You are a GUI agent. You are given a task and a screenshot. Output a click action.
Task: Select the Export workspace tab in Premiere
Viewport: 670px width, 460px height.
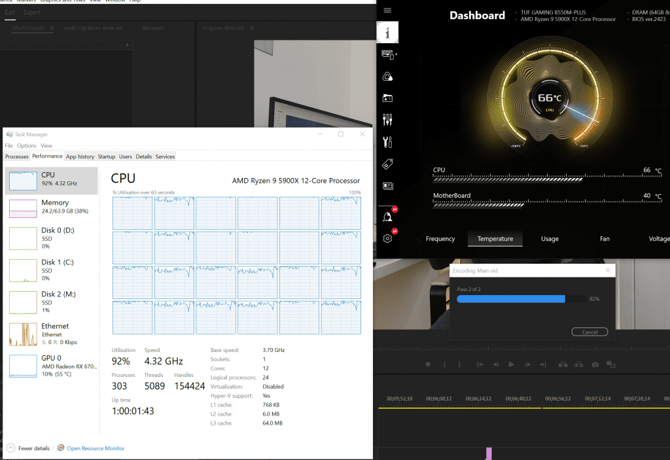pyautogui.click(x=31, y=13)
